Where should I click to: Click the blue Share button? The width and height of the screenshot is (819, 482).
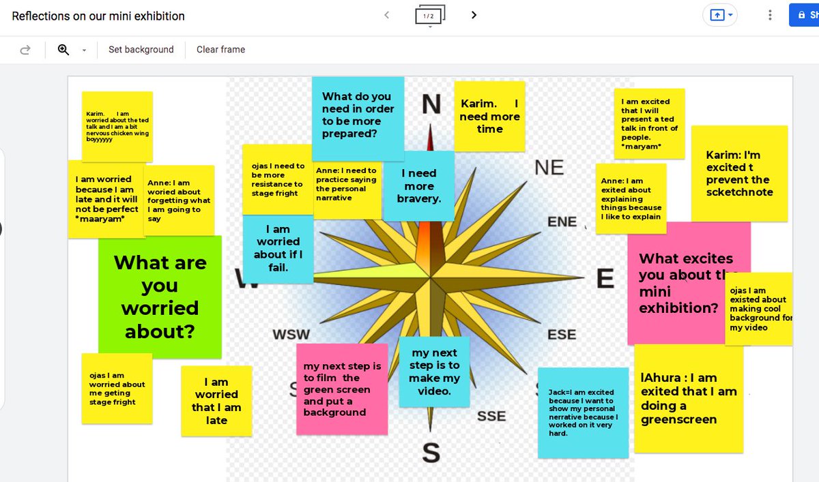(x=804, y=15)
